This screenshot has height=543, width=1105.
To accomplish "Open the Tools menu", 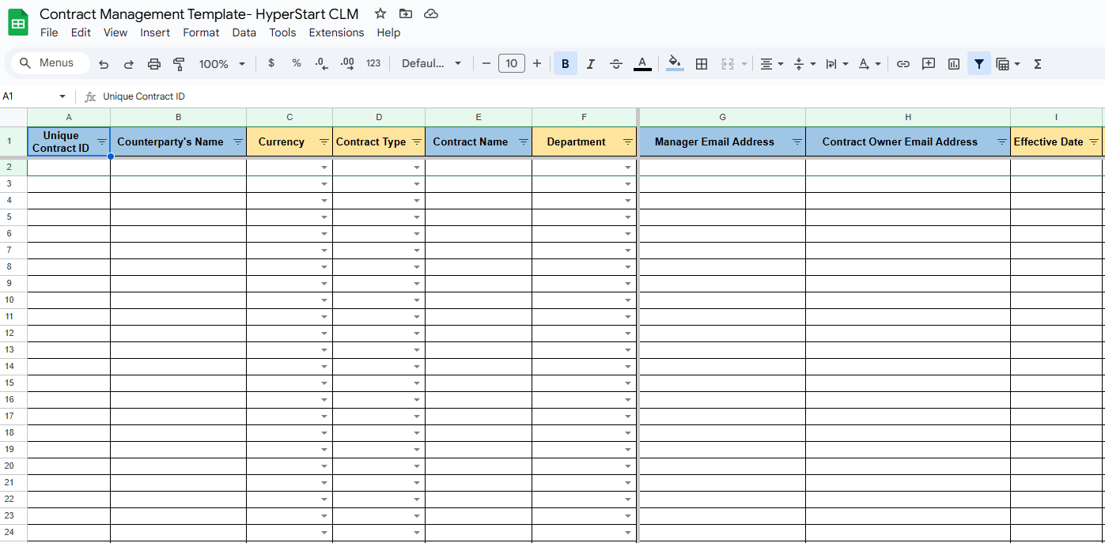I will (282, 32).
